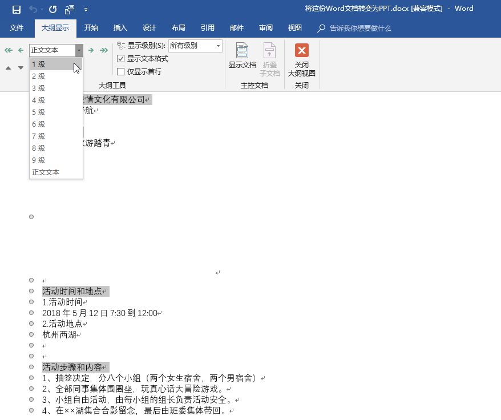
Task: Open 显示文档 in the 主控文档 group
Action: tap(242, 57)
